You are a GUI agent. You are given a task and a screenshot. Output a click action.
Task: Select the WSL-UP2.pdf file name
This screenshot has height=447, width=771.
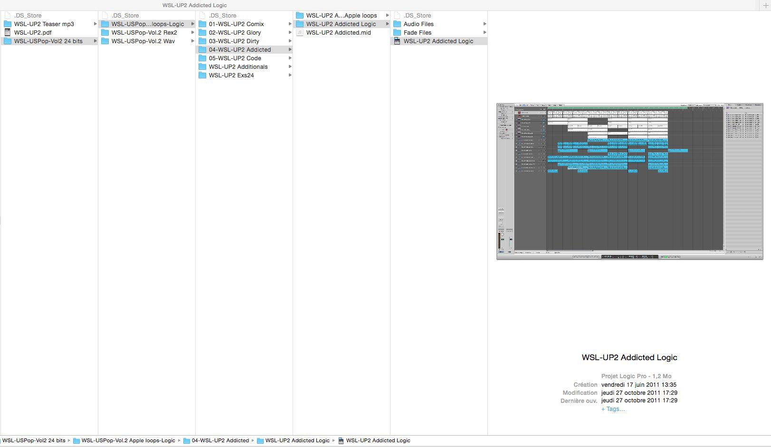tap(33, 32)
